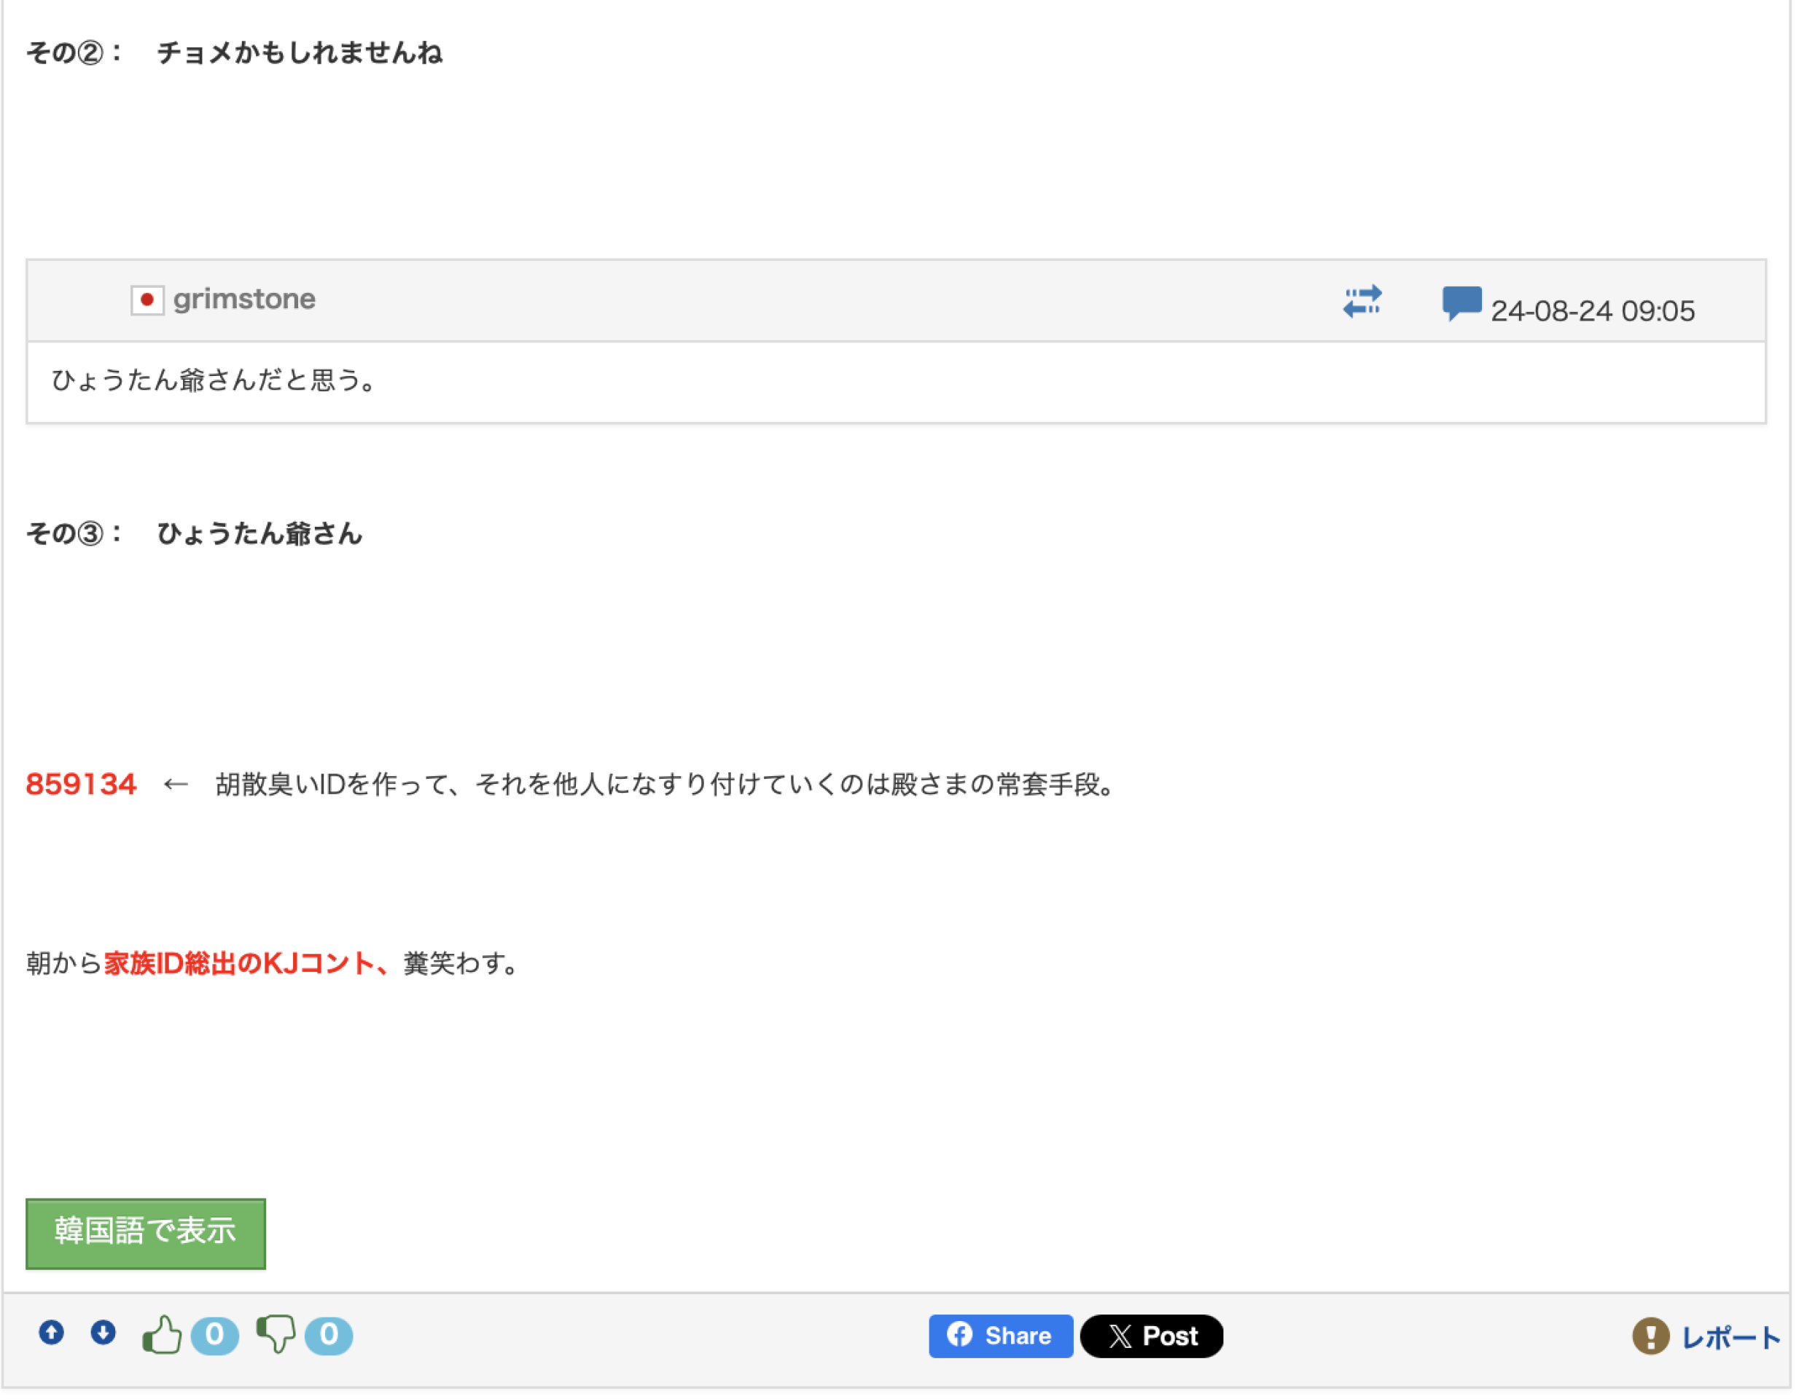The width and height of the screenshot is (1807, 1399).
Task: Click the red 家族ID総出のKJコント text
Action: [240, 963]
